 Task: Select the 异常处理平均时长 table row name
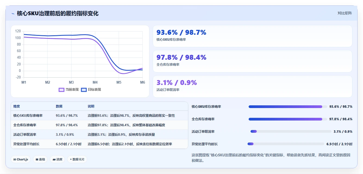click(26, 144)
